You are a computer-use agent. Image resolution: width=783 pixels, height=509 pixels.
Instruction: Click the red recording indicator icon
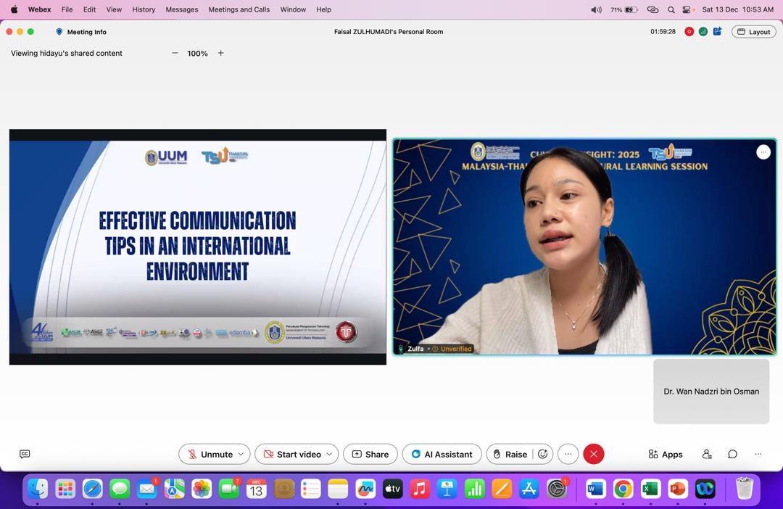click(689, 32)
